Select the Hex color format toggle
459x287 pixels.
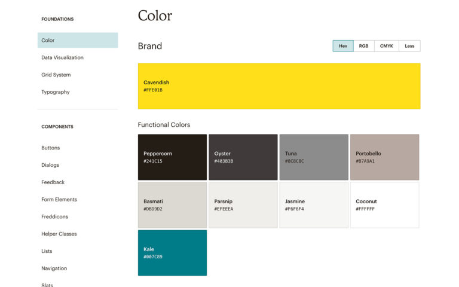click(x=343, y=46)
